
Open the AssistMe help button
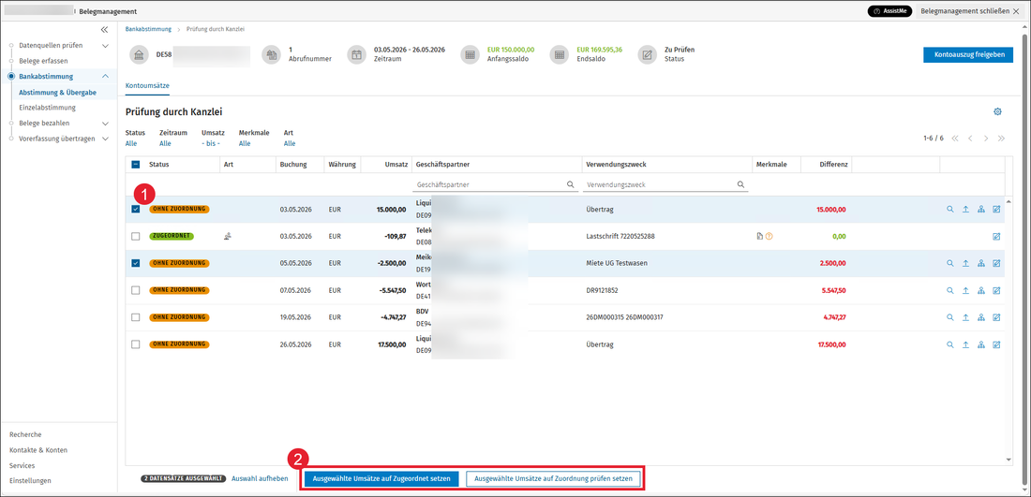click(889, 12)
